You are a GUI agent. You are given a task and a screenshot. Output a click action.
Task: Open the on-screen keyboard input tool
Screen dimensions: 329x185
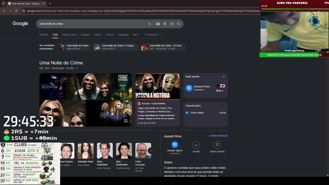(158, 24)
